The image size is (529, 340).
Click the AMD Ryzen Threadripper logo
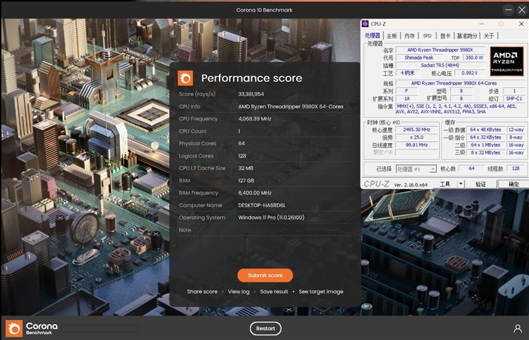(507, 60)
